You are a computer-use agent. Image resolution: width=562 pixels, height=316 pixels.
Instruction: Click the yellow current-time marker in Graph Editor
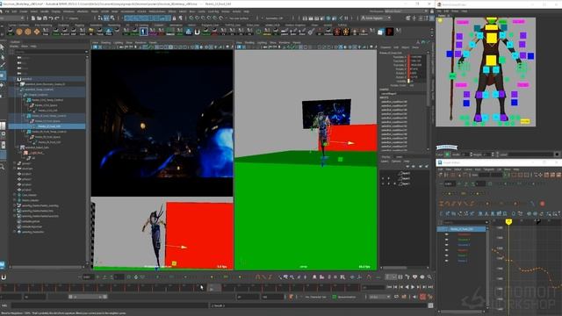[x=508, y=222]
